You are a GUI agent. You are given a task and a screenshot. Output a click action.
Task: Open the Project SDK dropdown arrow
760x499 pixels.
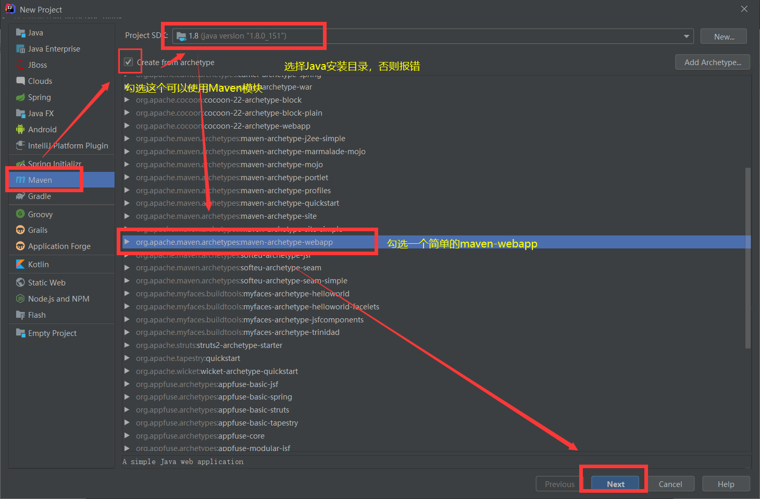[686, 36]
